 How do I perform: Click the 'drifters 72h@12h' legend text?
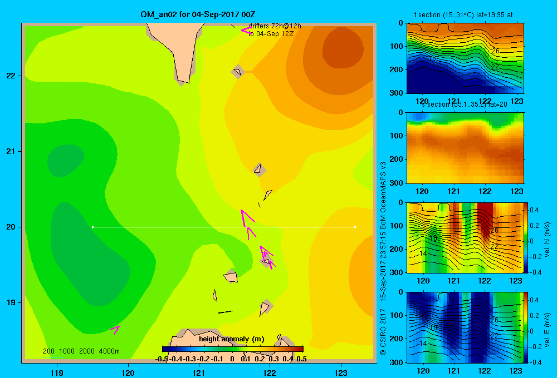[275, 26]
